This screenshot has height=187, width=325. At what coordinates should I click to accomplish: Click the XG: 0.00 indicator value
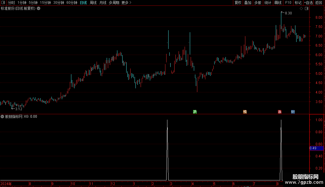[x=30, y=117]
